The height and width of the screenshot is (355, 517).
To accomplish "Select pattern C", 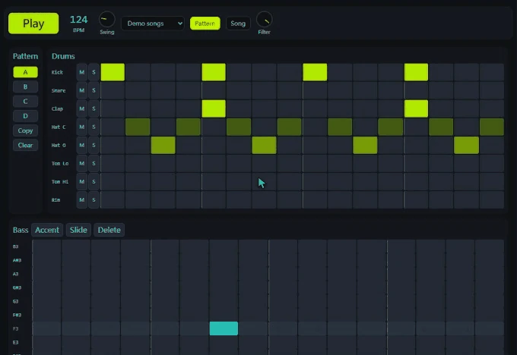I will [25, 102].
